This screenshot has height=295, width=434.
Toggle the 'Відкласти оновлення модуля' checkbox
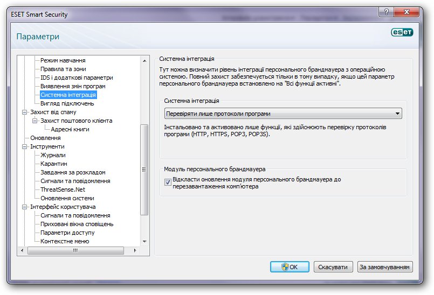coord(168,182)
